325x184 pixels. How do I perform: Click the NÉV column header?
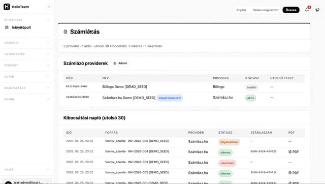[x=106, y=78]
